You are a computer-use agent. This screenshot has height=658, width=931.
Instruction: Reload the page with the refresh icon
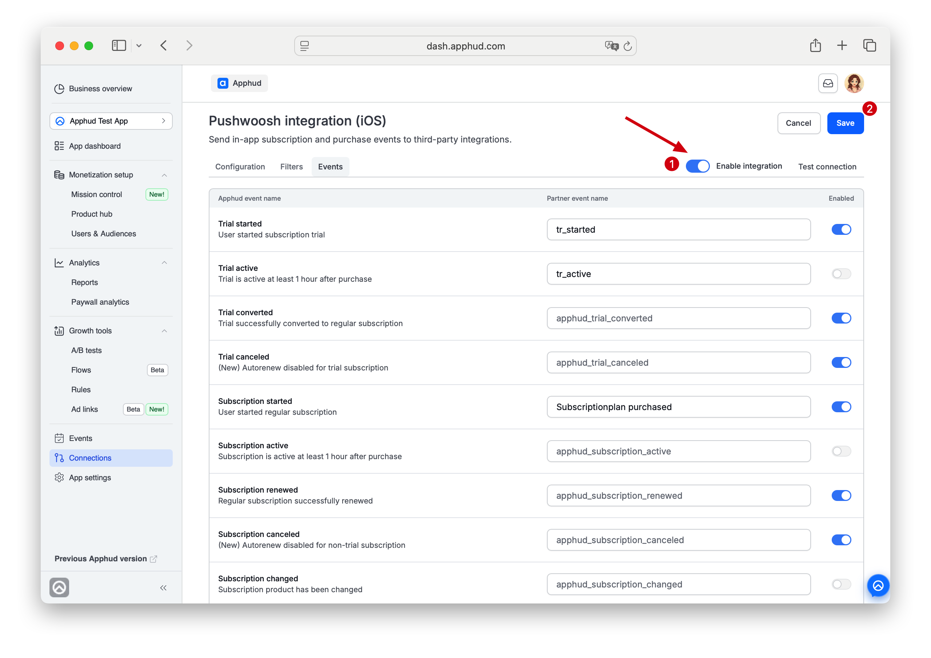(x=628, y=46)
